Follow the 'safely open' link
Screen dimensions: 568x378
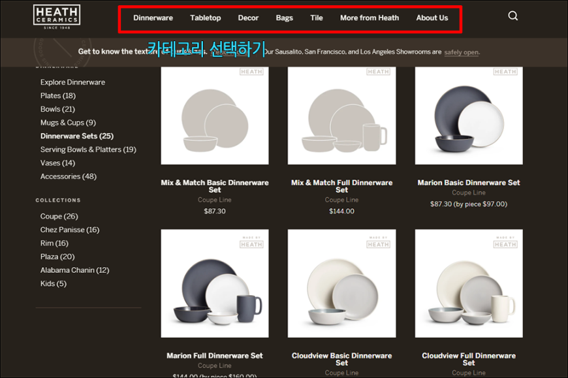461,52
